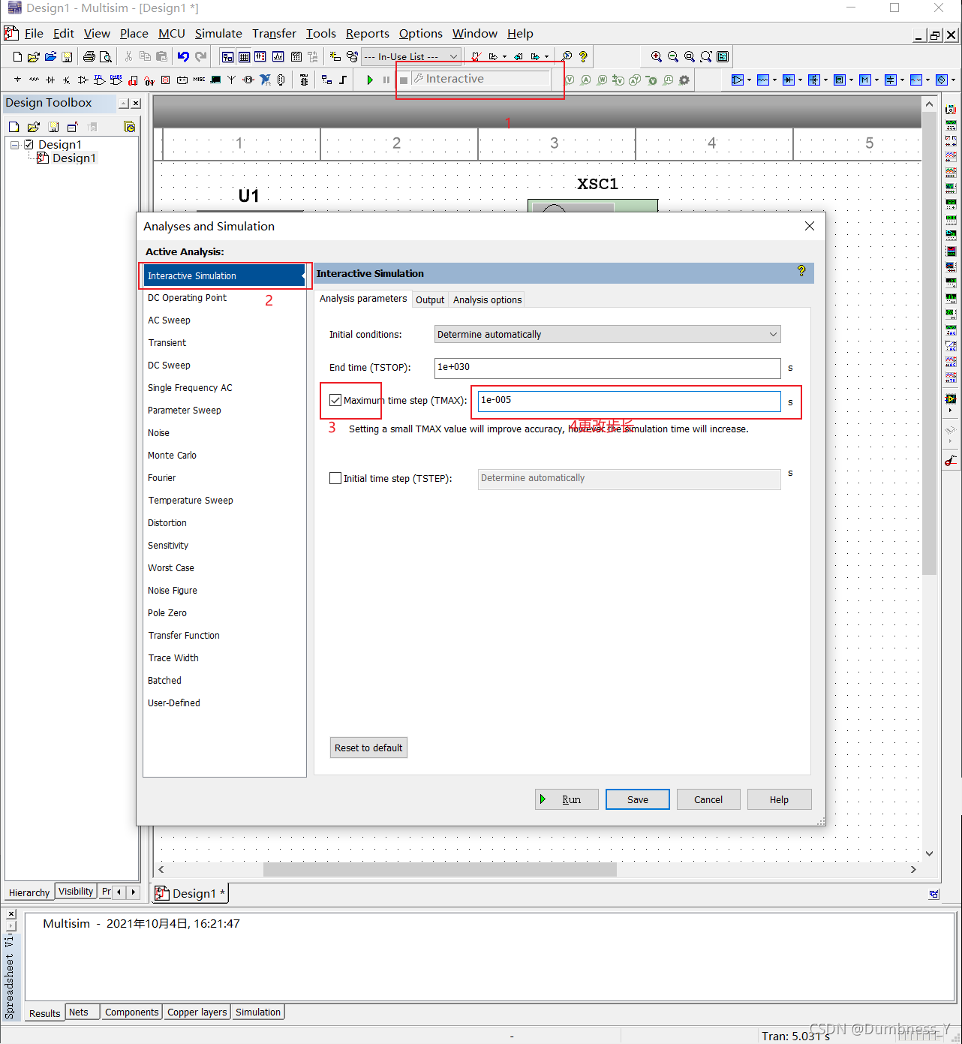The height and width of the screenshot is (1044, 962).
Task: Click the Reset to default button
Action: [x=368, y=748]
